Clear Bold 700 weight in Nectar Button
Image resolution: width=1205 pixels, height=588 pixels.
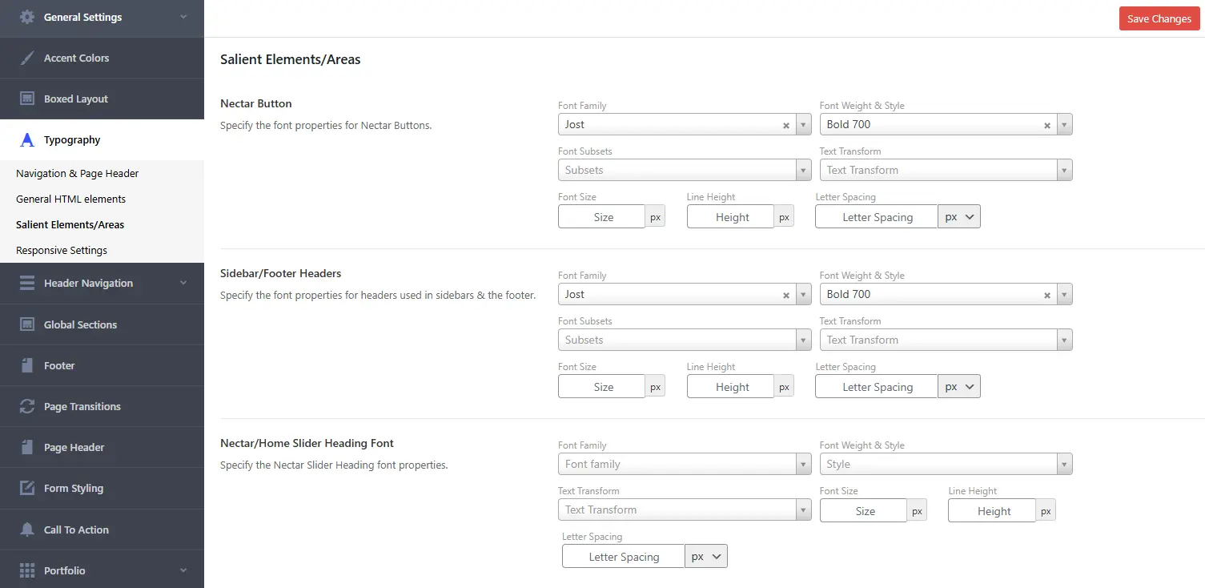click(x=1047, y=125)
